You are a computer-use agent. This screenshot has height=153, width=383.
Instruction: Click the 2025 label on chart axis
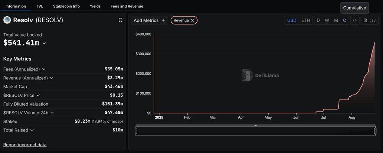click(x=159, y=117)
